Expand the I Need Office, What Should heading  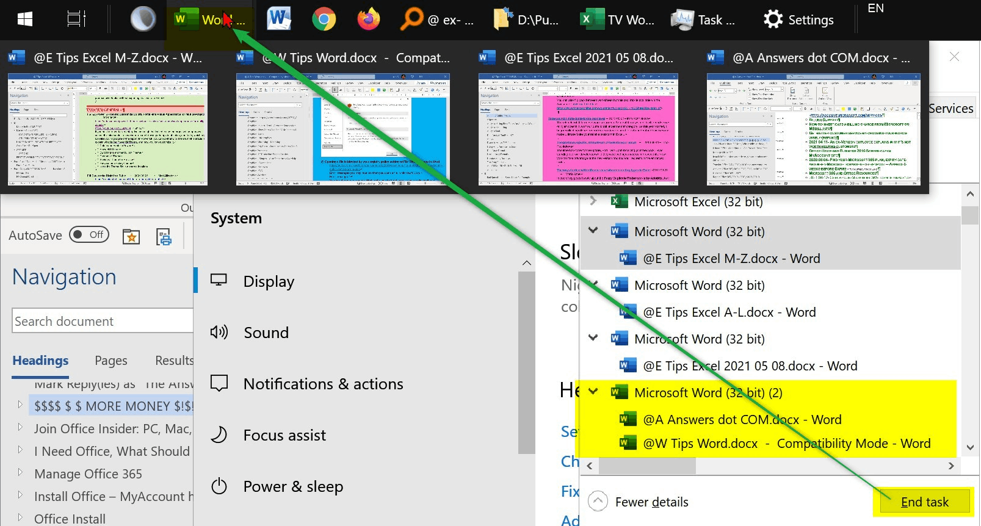click(20, 450)
